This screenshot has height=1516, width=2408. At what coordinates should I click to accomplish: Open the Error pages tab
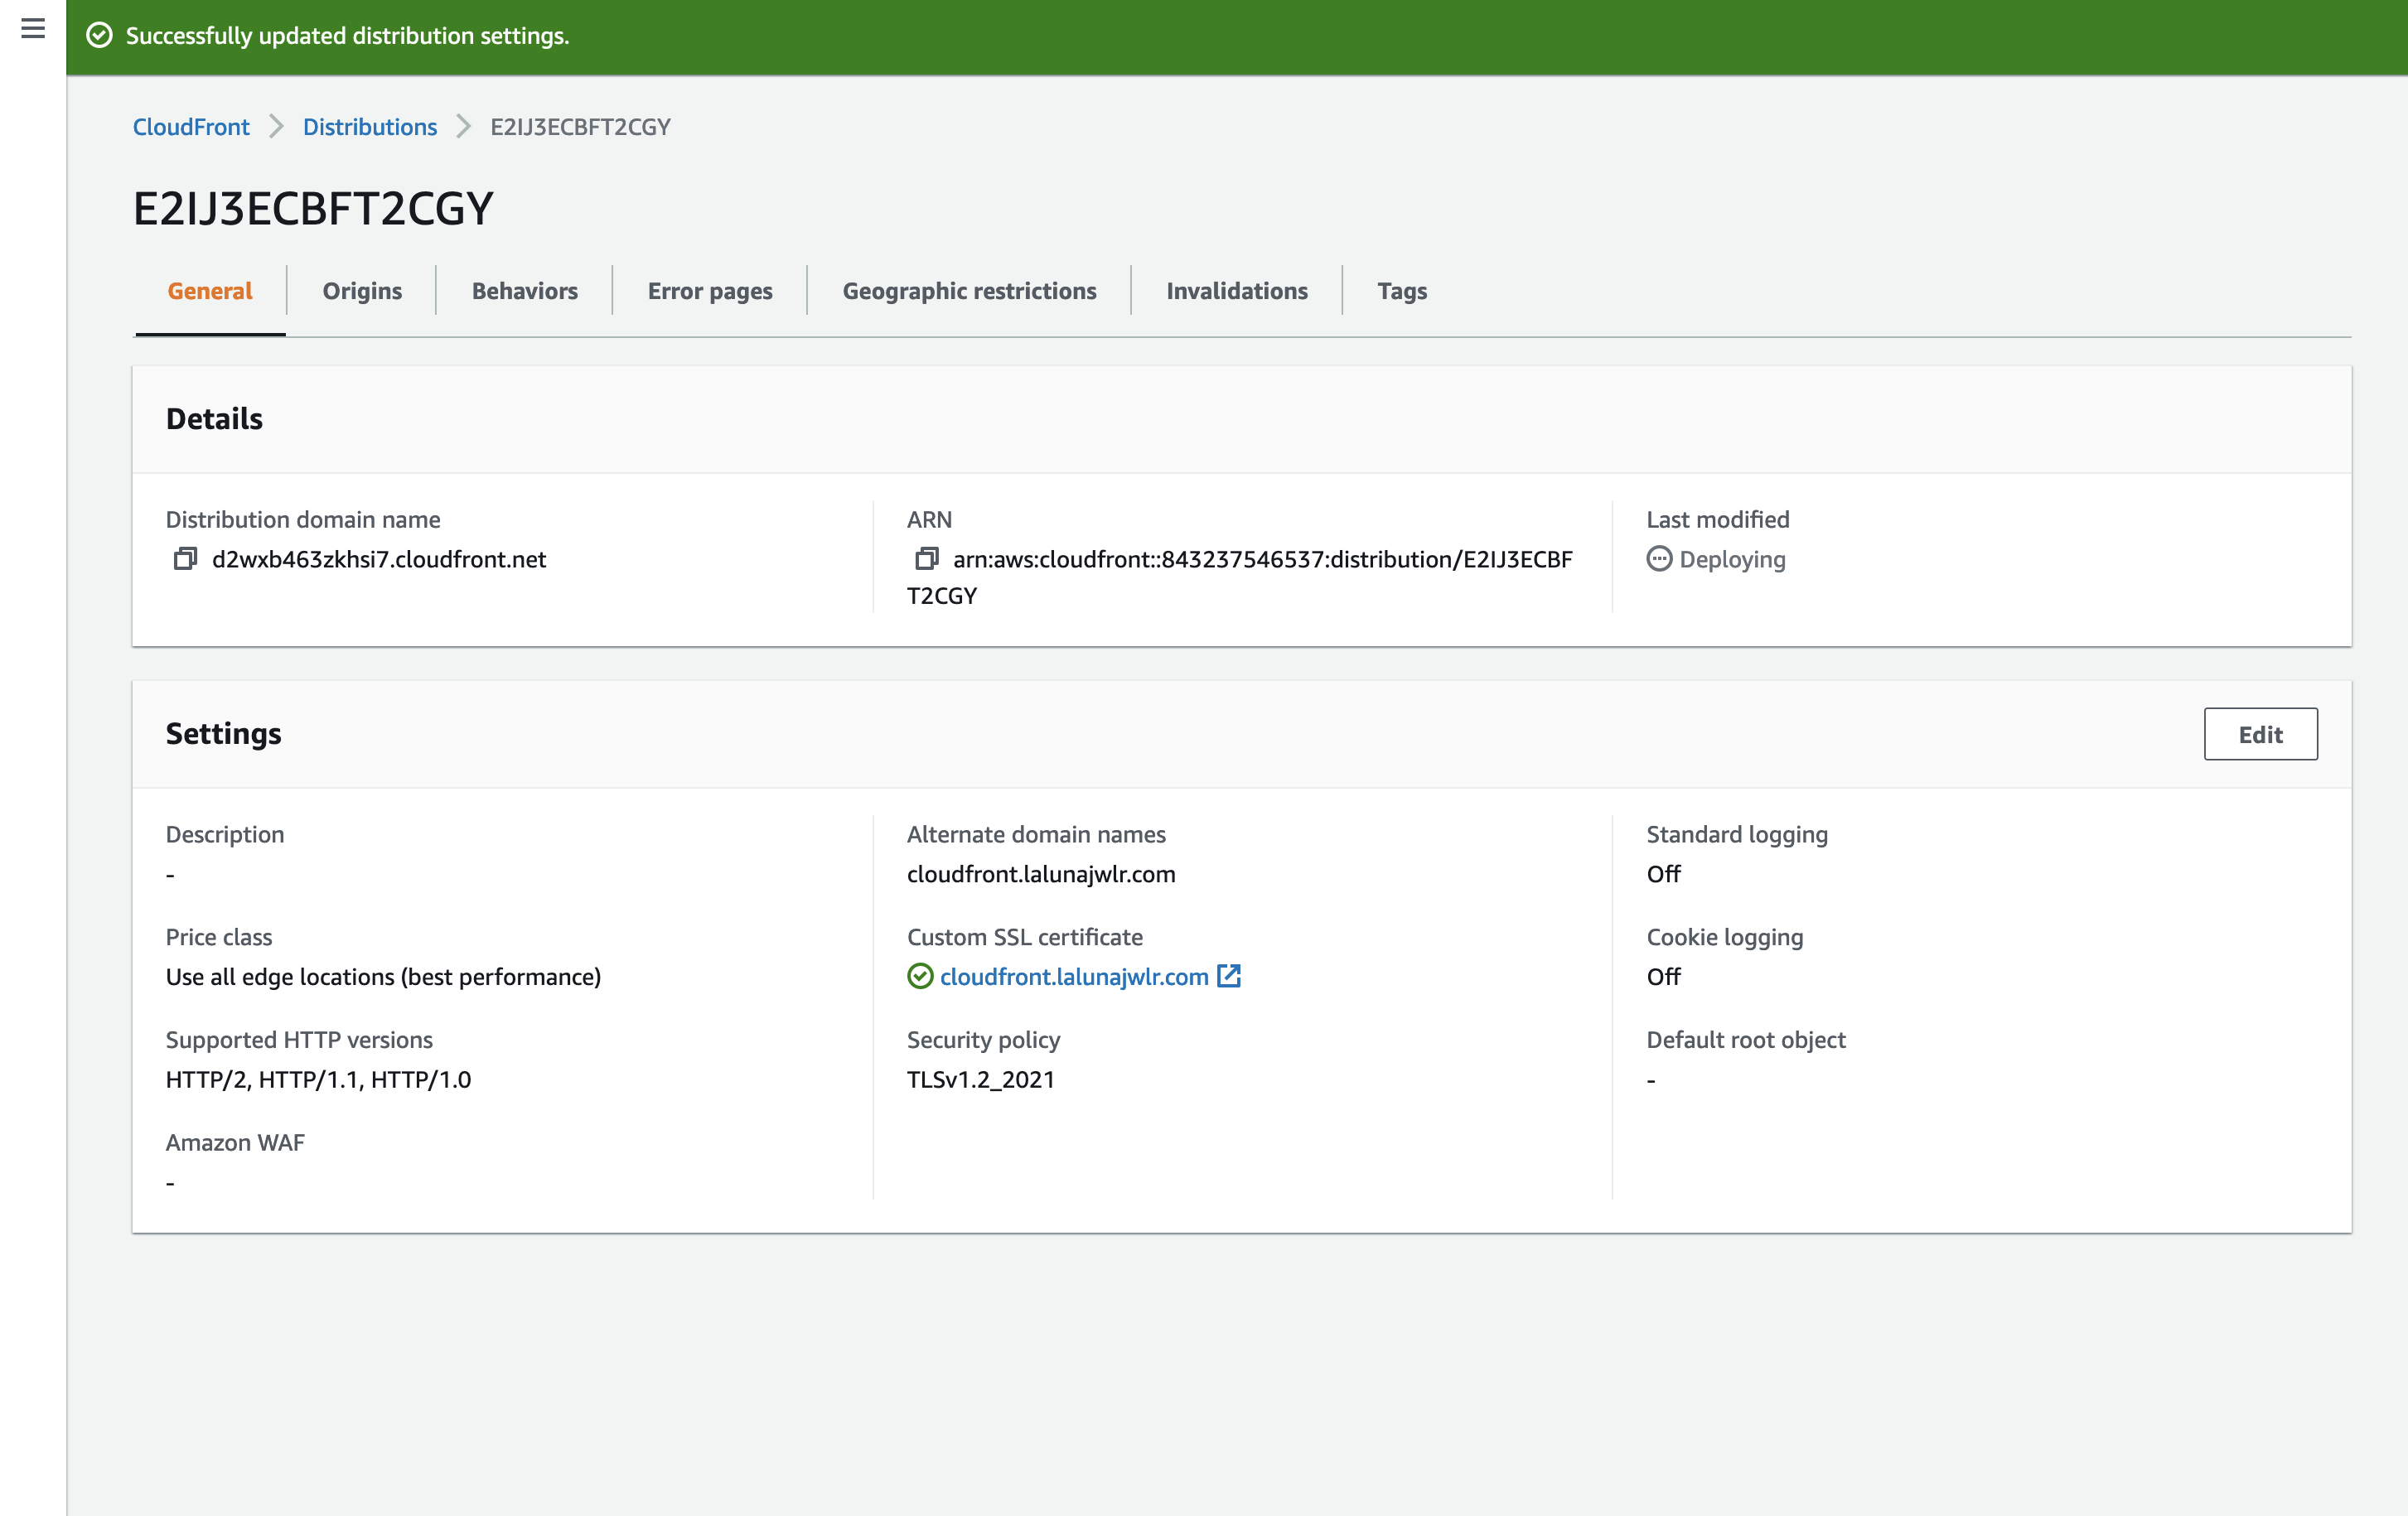(x=710, y=291)
